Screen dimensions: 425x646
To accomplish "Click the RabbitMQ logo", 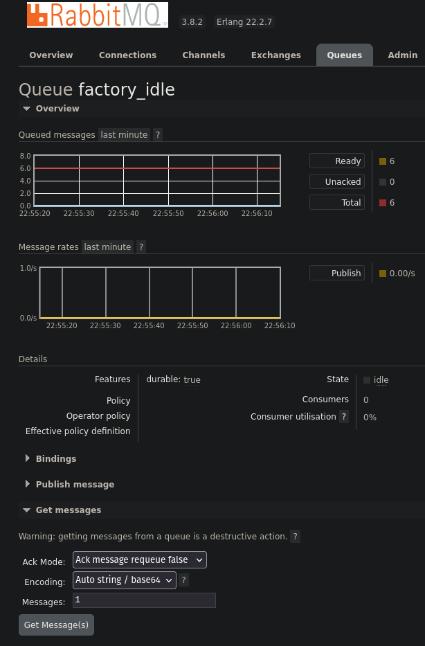I will click(x=98, y=15).
